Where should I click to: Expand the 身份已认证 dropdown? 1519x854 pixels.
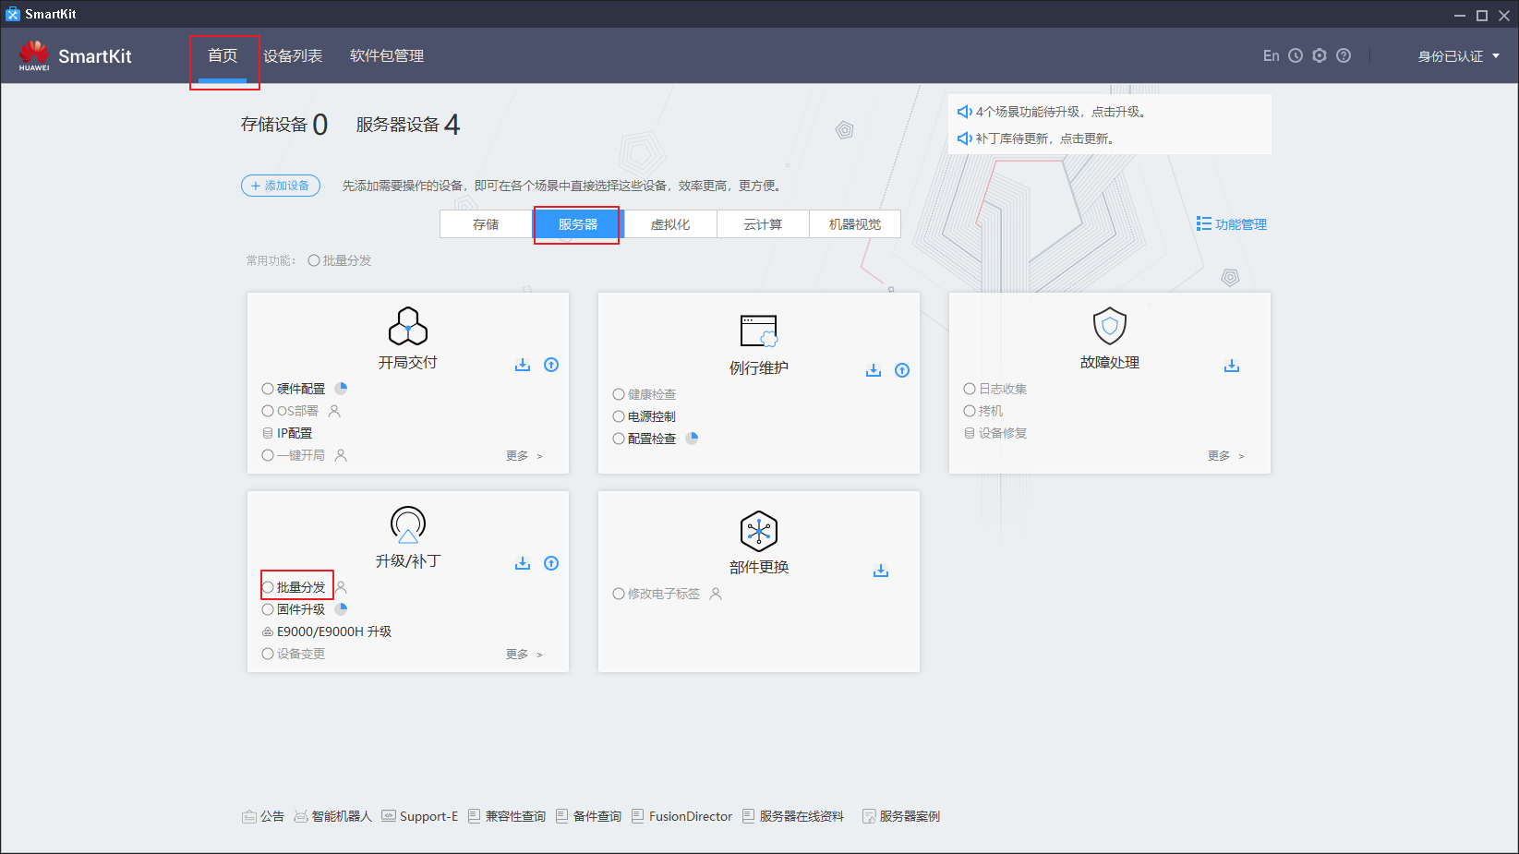pyautogui.click(x=1459, y=56)
